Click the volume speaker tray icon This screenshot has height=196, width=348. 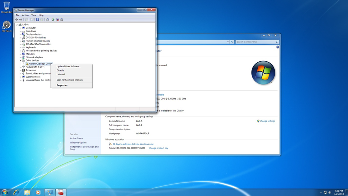[x=330, y=192]
